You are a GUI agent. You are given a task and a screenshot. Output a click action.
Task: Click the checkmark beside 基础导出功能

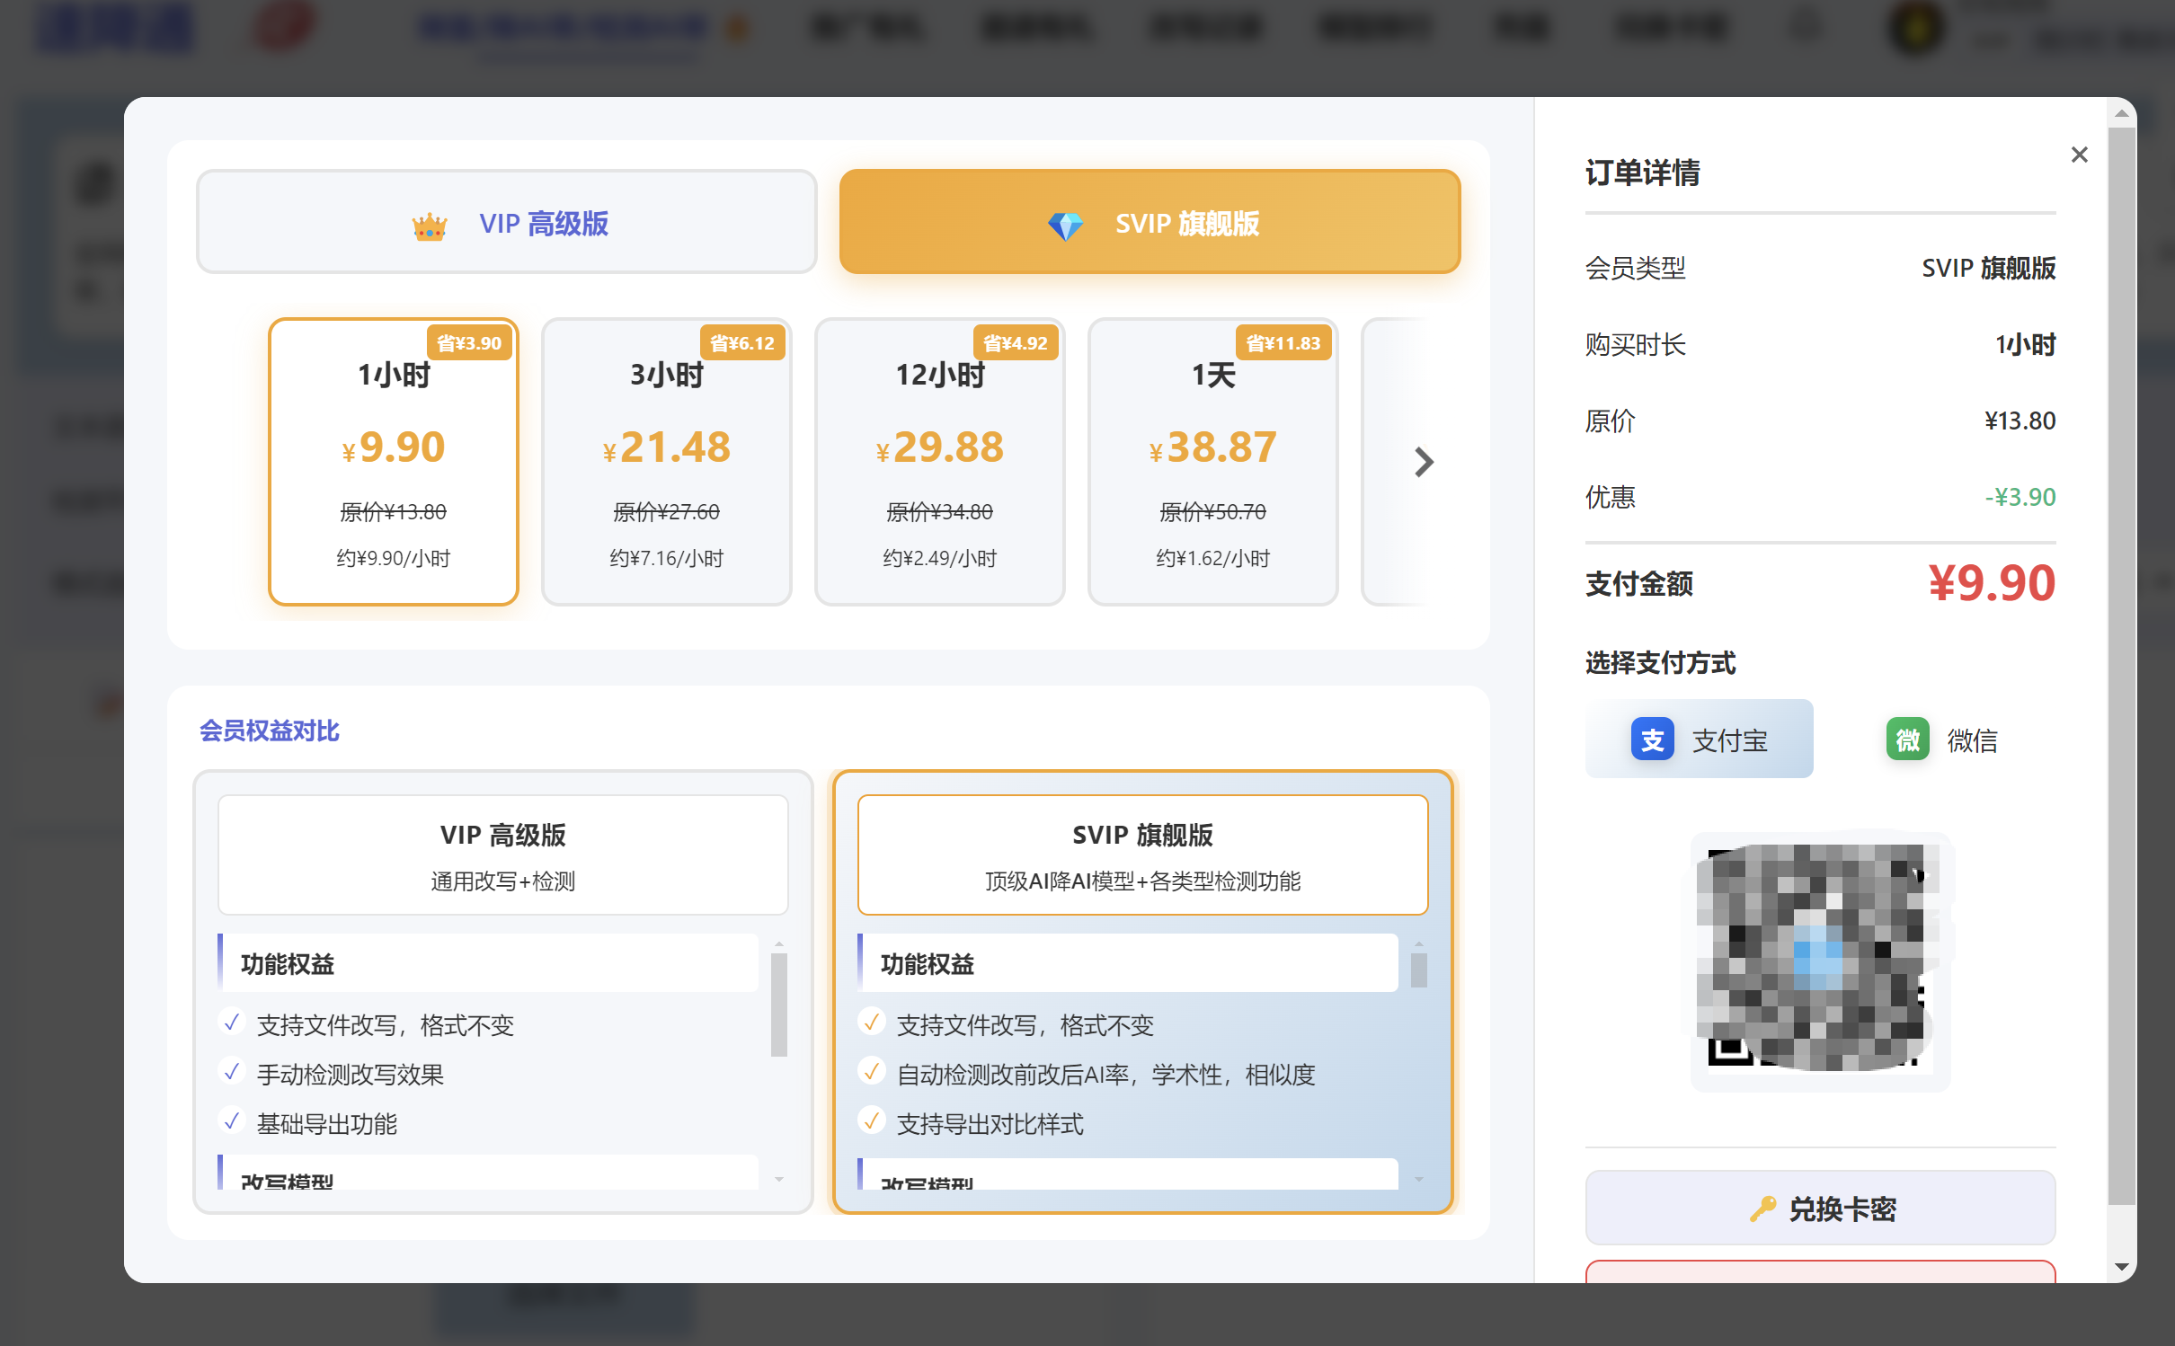[232, 1121]
